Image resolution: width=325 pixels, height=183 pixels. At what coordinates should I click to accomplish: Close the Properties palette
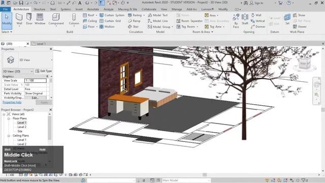pyautogui.click(x=51, y=49)
